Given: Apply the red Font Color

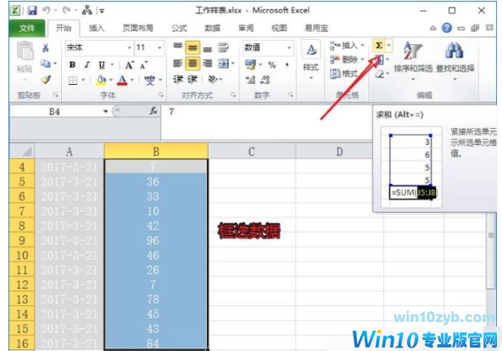Looking at the screenshot, I should (122, 80).
